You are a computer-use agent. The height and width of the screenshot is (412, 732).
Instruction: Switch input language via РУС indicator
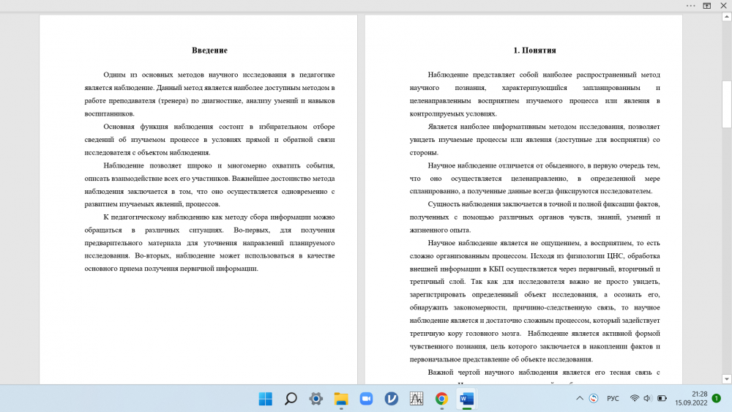(614, 399)
